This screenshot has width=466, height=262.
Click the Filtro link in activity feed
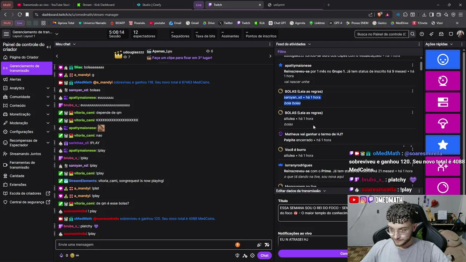(282, 52)
